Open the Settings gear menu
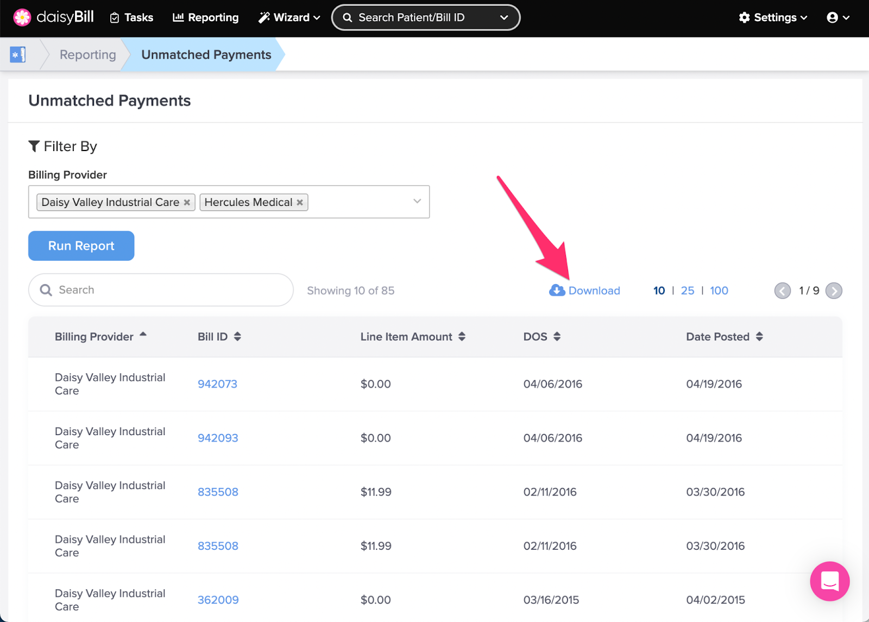 click(773, 17)
